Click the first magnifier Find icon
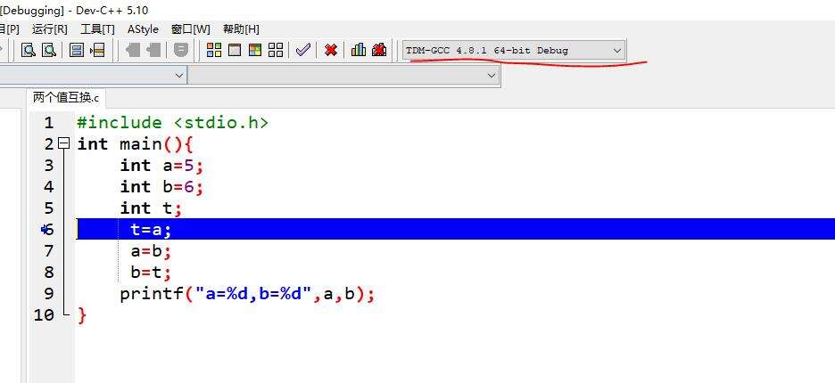835x383 pixels. pos(28,50)
